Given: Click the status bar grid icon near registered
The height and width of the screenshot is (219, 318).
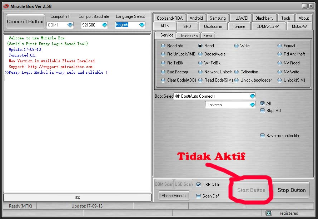Looking at the screenshot, I should coord(269,213).
